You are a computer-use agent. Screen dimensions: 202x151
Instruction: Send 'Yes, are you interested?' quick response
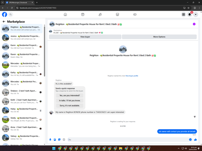[69, 95]
